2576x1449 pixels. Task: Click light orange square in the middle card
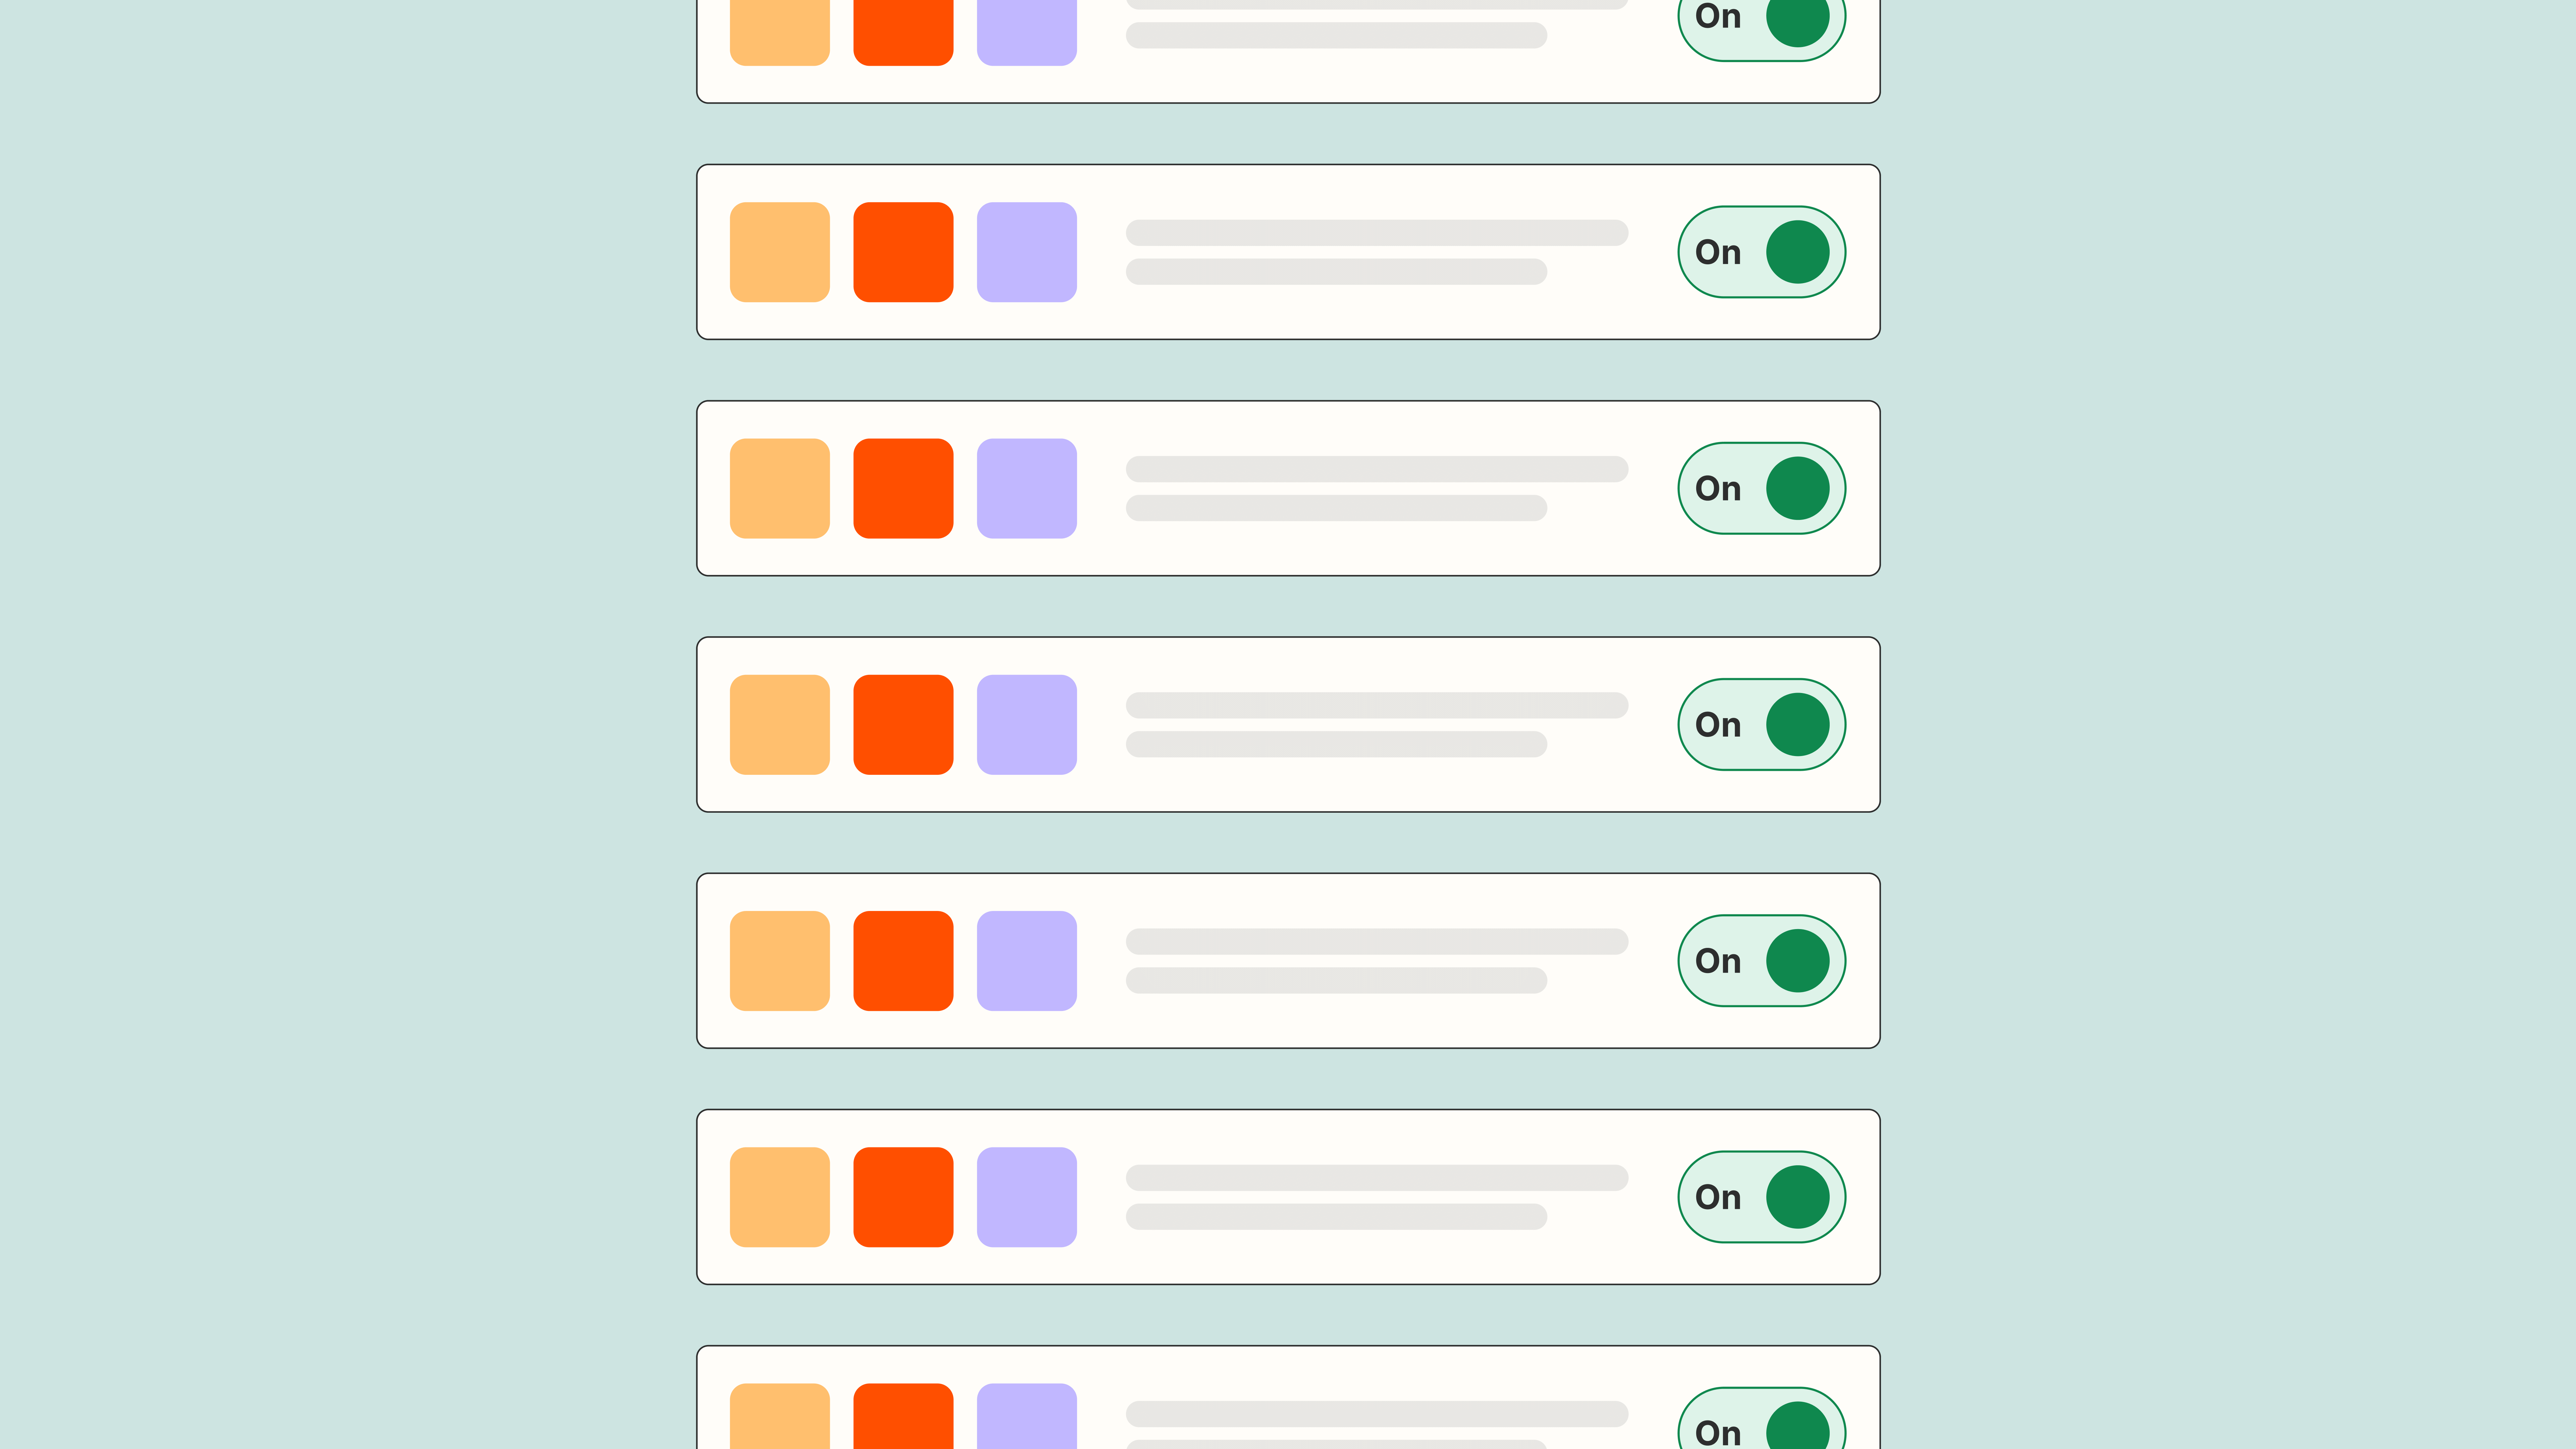[779, 724]
